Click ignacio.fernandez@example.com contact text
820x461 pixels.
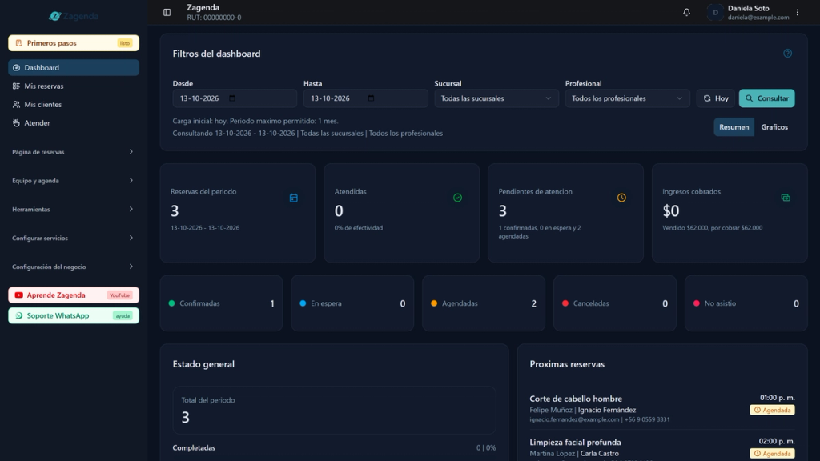pyautogui.click(x=574, y=419)
